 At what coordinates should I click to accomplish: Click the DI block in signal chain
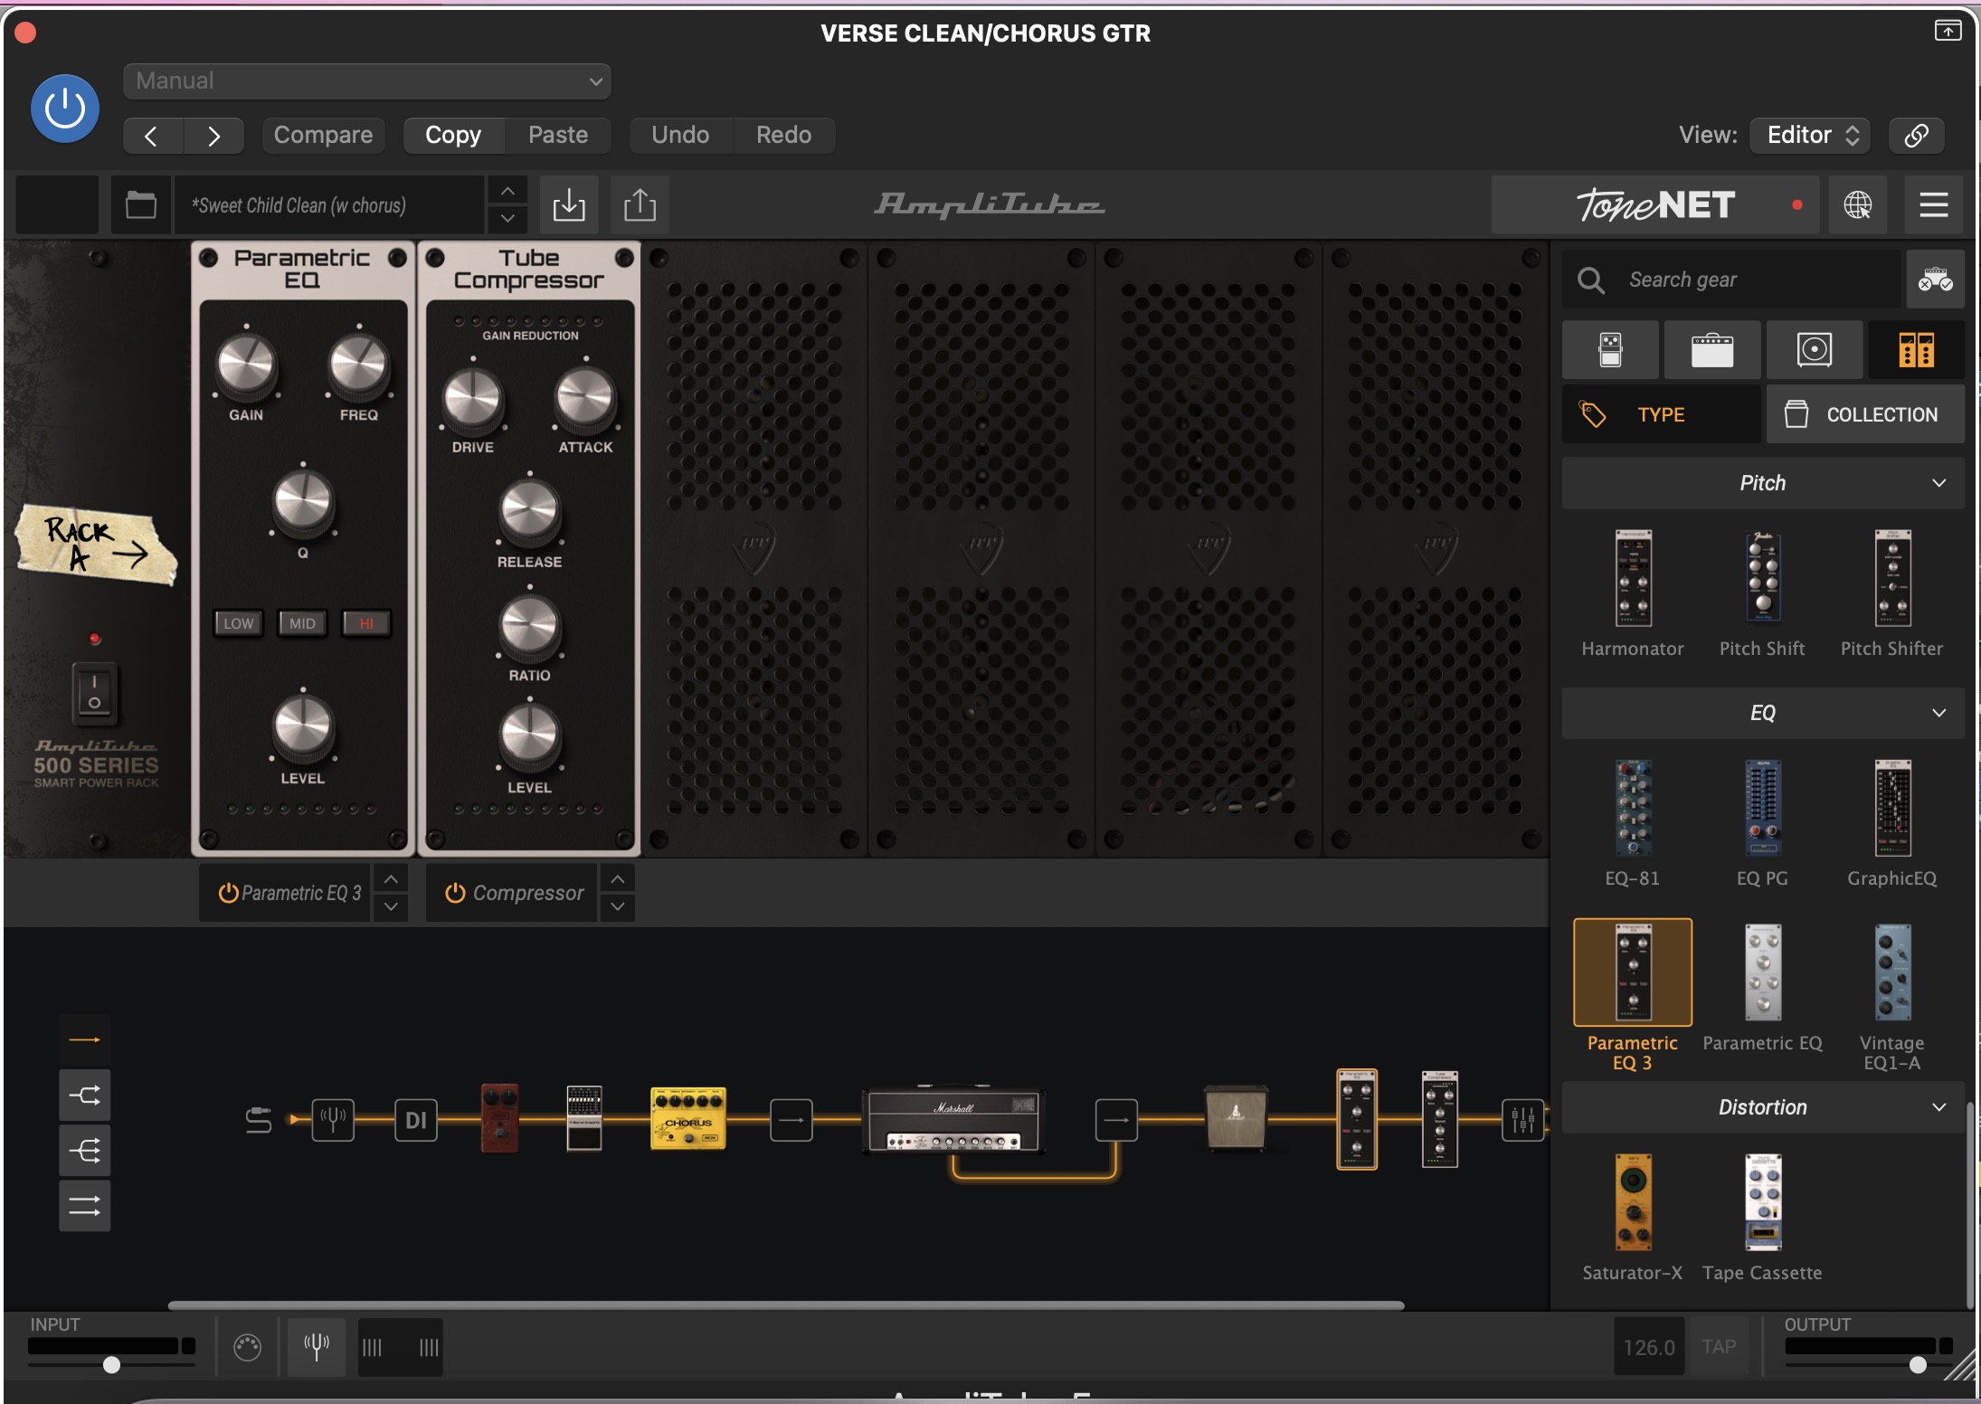(416, 1120)
